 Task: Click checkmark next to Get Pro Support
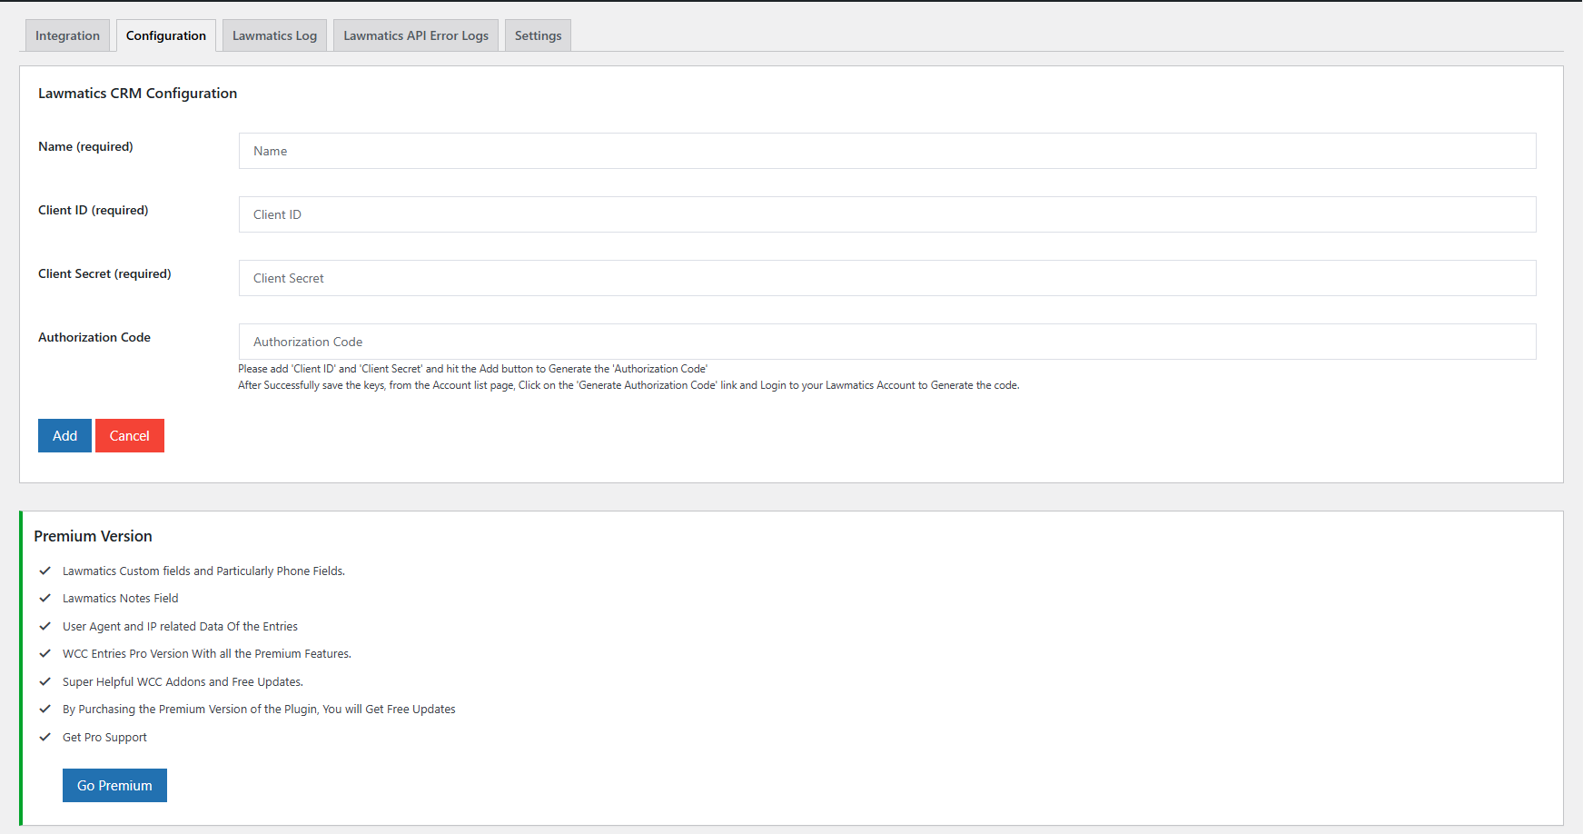coord(45,737)
